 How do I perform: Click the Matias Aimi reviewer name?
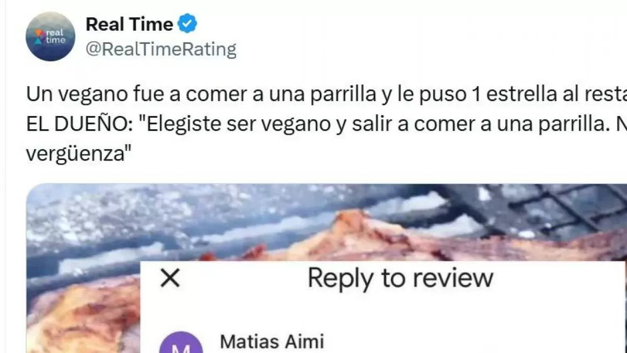pyautogui.click(x=272, y=341)
